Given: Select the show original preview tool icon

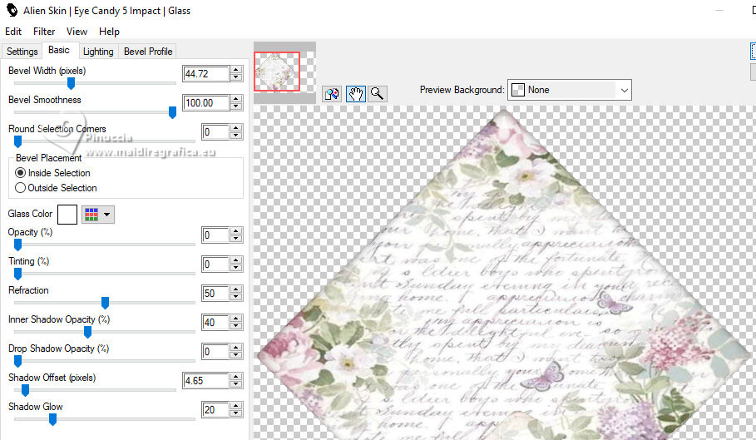Looking at the screenshot, I should pyautogui.click(x=332, y=93).
